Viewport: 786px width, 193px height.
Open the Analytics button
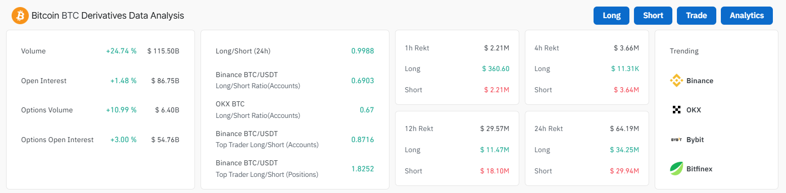[x=747, y=16]
